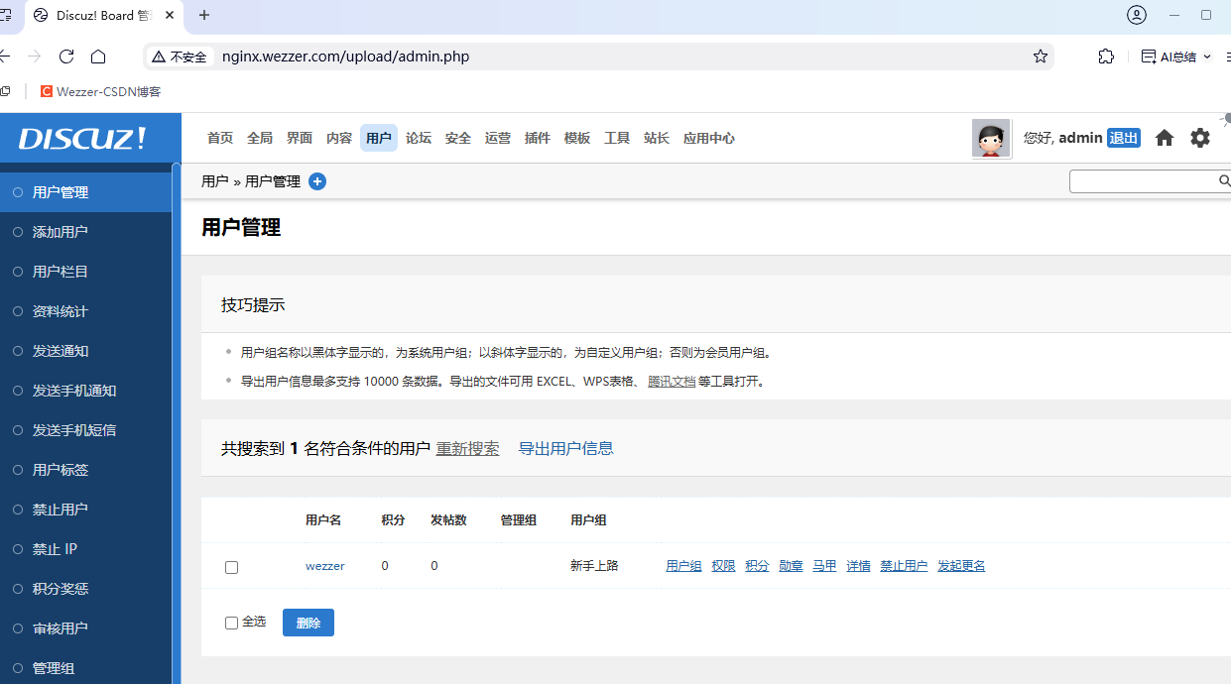Open browser extensions puzzle icon

(1106, 57)
